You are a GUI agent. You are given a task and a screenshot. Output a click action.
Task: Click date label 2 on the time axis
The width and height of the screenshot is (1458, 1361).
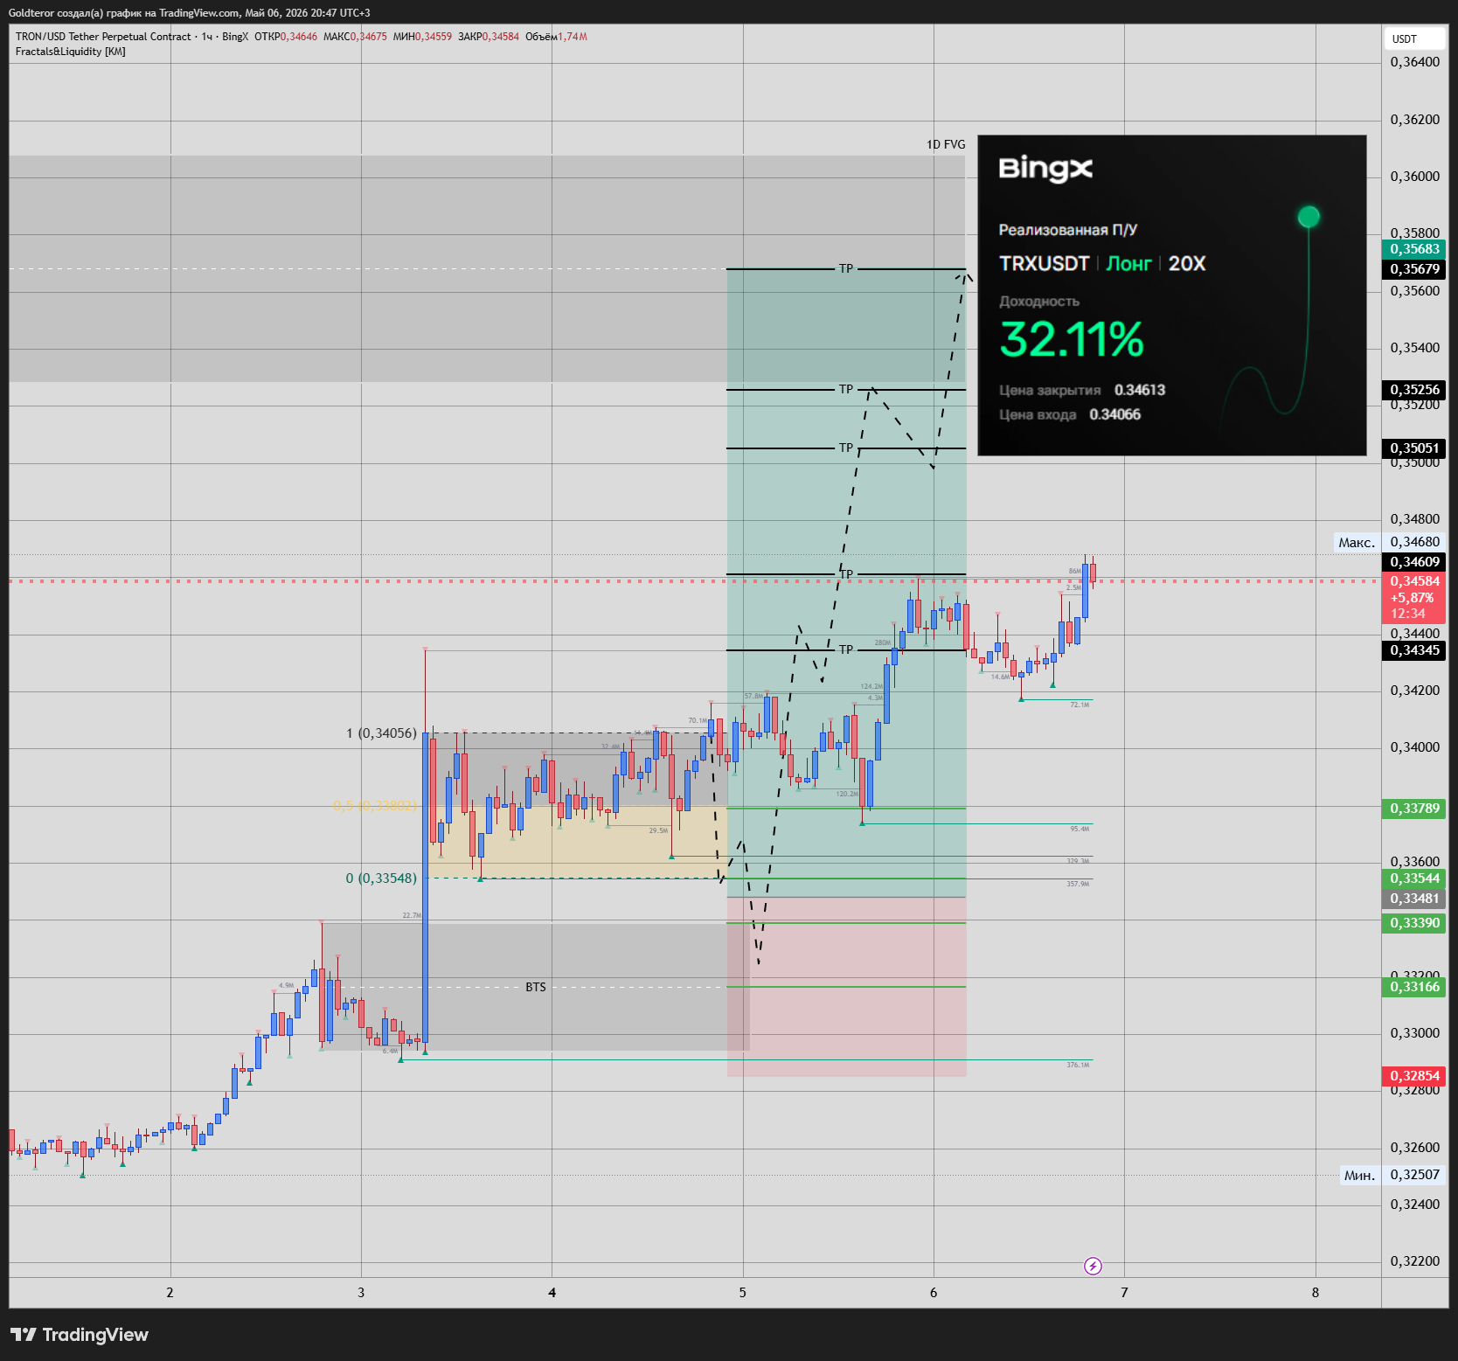170,1292
